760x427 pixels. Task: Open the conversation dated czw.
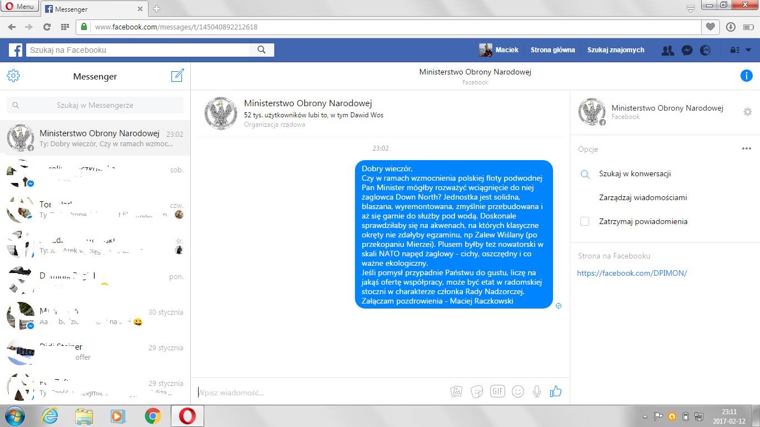point(95,209)
